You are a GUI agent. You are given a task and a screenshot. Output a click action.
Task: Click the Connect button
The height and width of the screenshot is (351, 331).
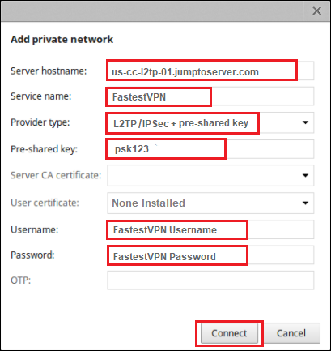[x=229, y=333]
